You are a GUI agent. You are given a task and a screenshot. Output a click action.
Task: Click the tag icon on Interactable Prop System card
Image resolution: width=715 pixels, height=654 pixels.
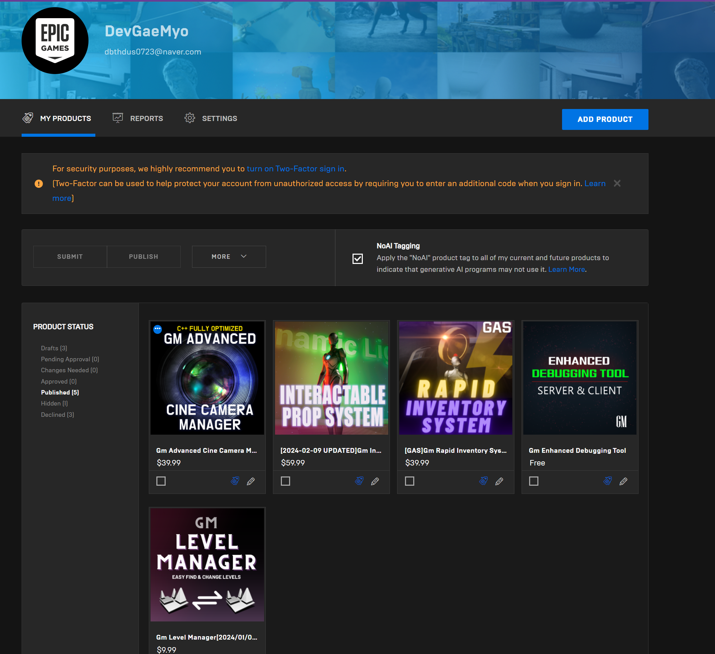359,481
